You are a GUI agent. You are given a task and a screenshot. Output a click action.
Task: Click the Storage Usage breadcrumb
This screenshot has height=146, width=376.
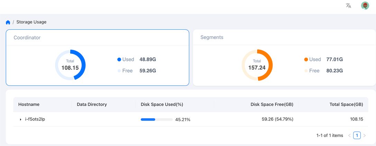pyautogui.click(x=31, y=22)
